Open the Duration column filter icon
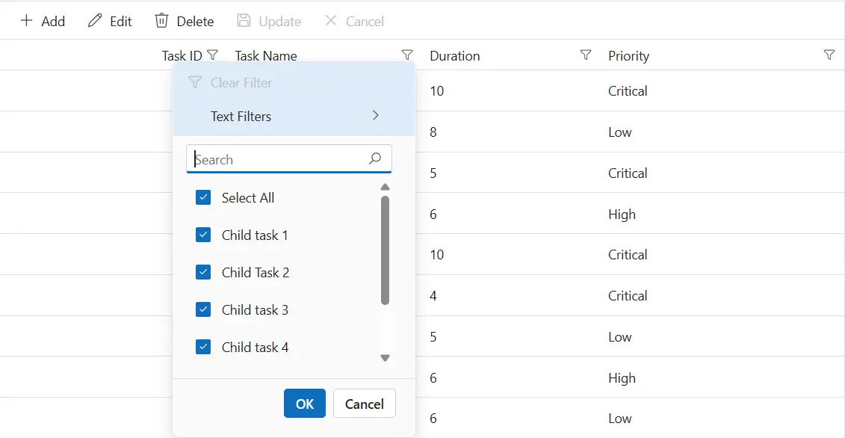This screenshot has width=845, height=438. click(586, 55)
